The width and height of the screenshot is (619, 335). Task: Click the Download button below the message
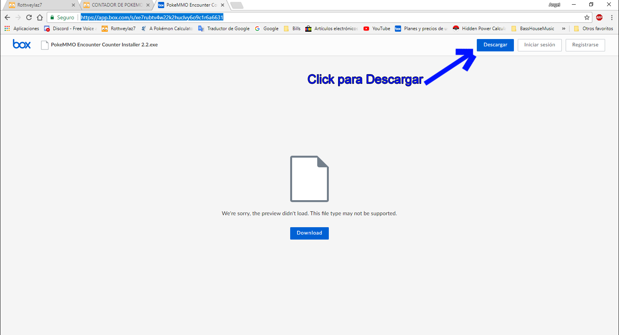(309, 233)
